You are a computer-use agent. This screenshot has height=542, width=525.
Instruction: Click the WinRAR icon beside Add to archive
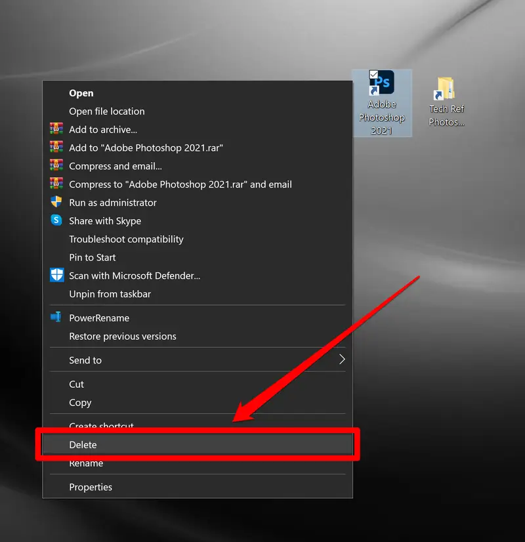click(56, 129)
